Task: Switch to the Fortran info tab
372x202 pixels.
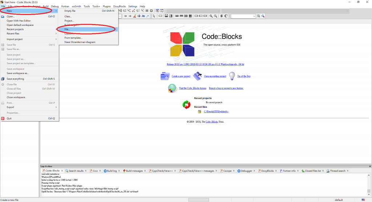Action: point(289,171)
